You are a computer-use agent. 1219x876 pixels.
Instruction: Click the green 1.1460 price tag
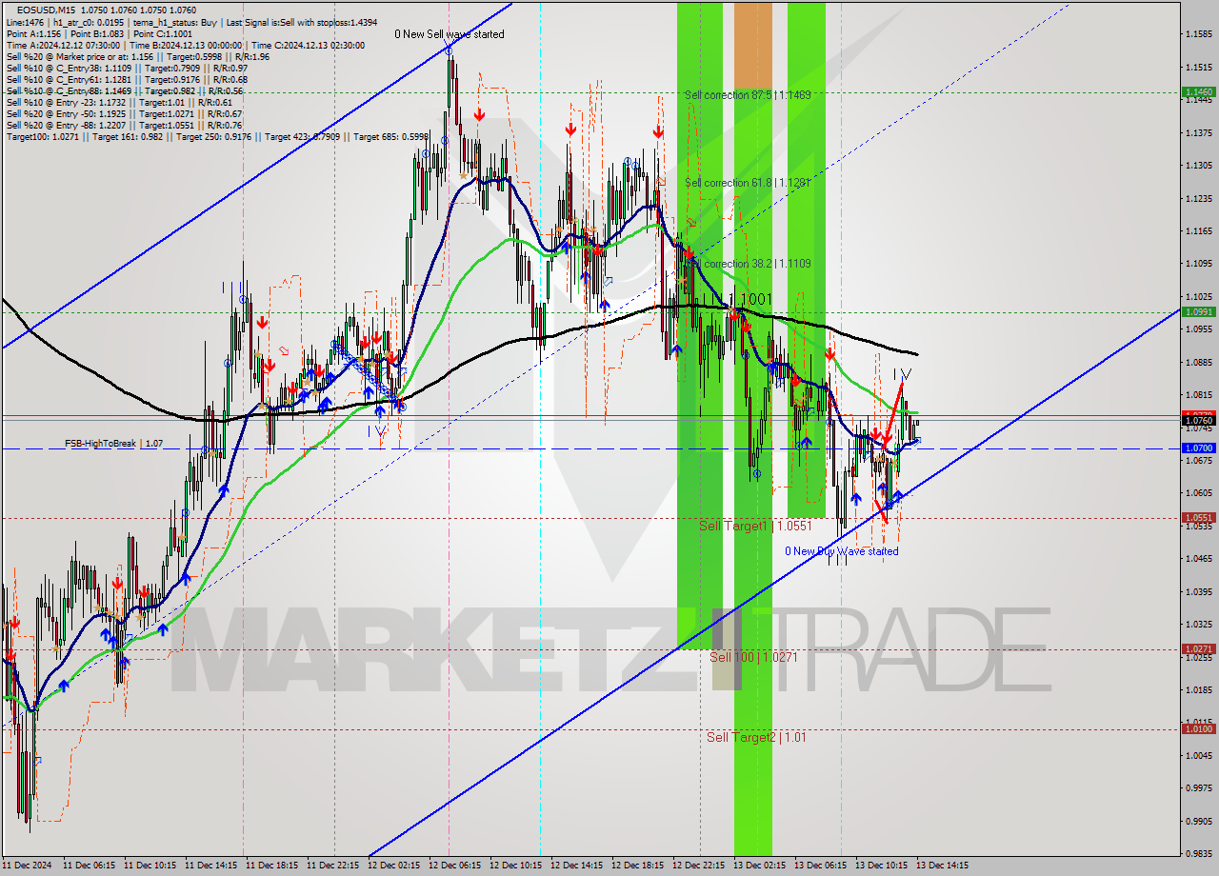tap(1198, 92)
